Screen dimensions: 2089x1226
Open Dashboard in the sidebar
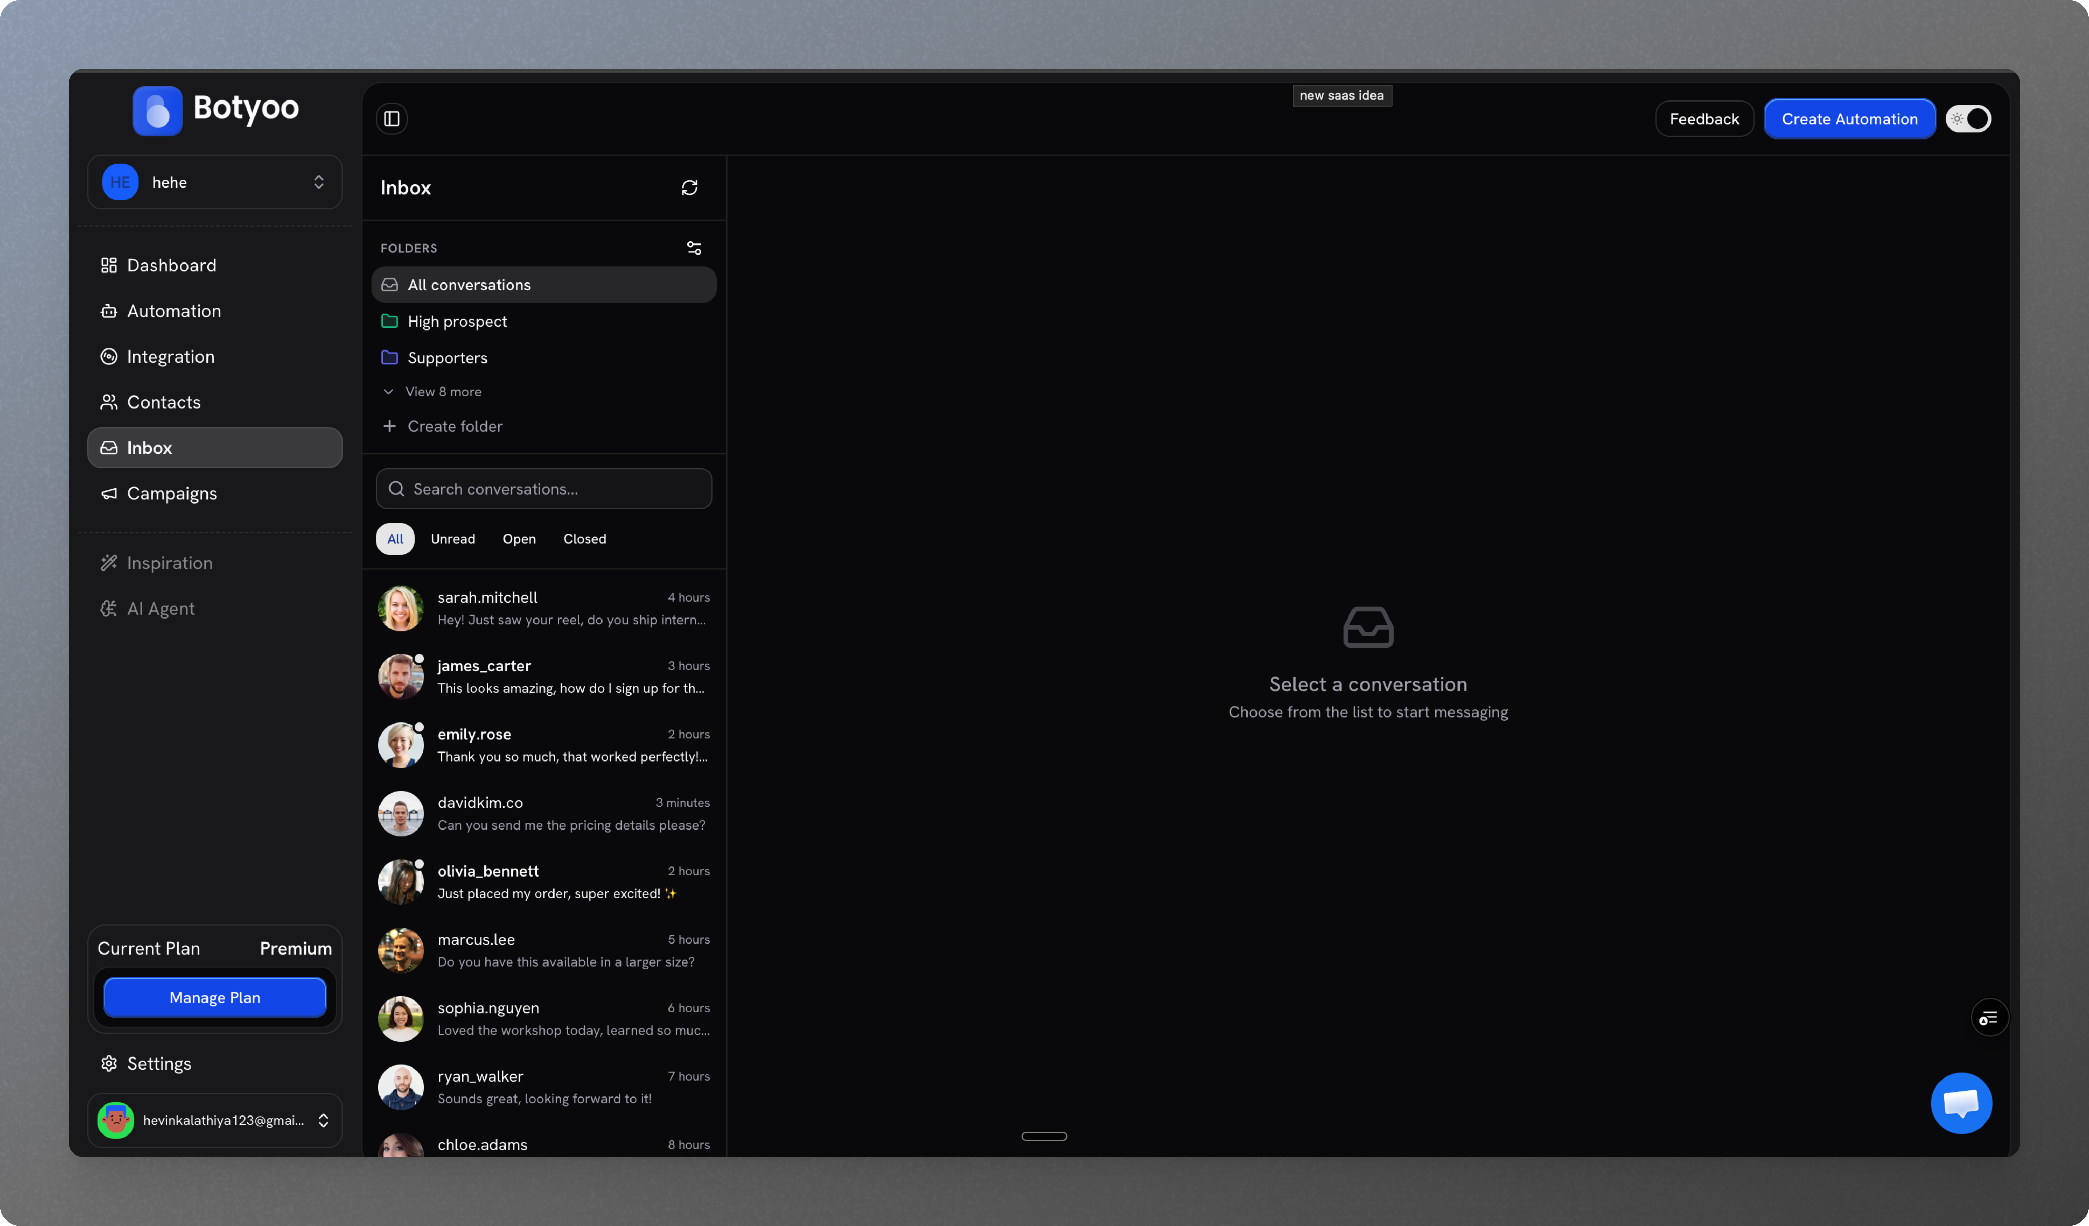click(x=215, y=265)
